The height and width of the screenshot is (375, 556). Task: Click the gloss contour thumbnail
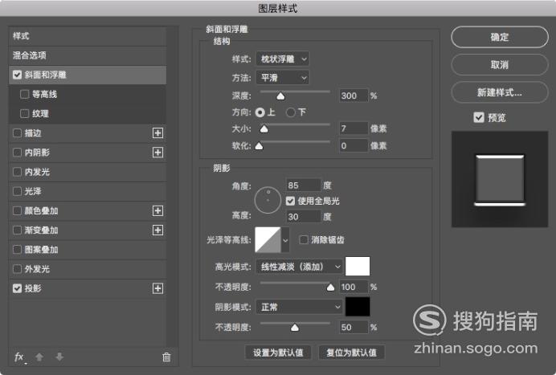pyautogui.click(x=268, y=240)
